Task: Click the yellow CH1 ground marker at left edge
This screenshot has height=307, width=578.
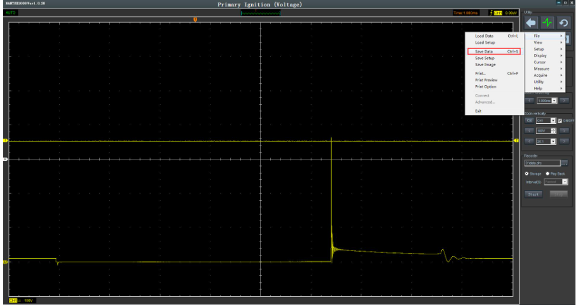Action: click(6, 140)
